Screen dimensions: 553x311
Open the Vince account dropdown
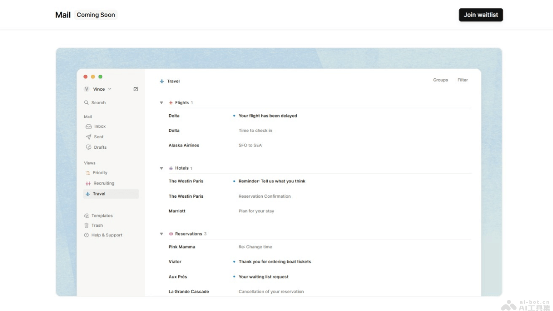98,88
